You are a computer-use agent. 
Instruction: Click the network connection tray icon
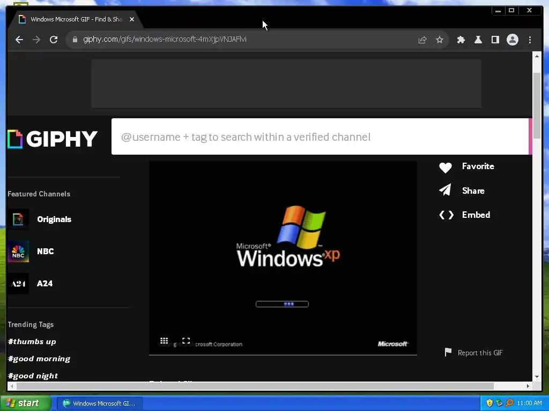(499, 404)
